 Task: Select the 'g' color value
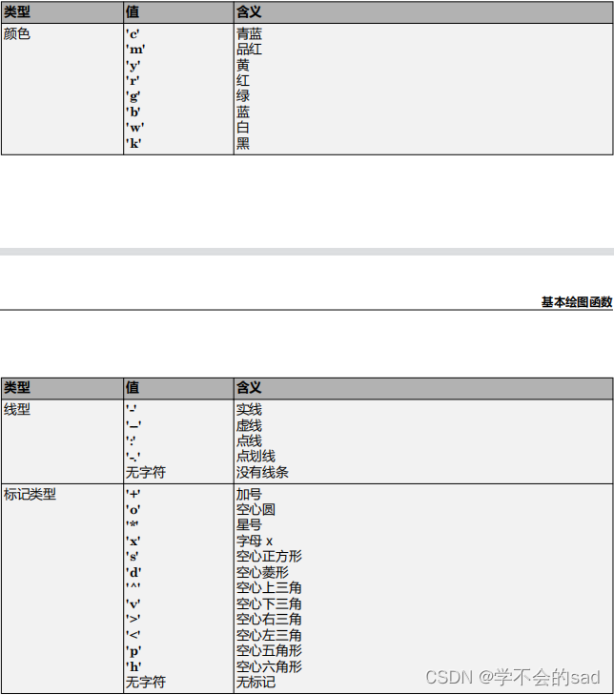click(x=133, y=96)
